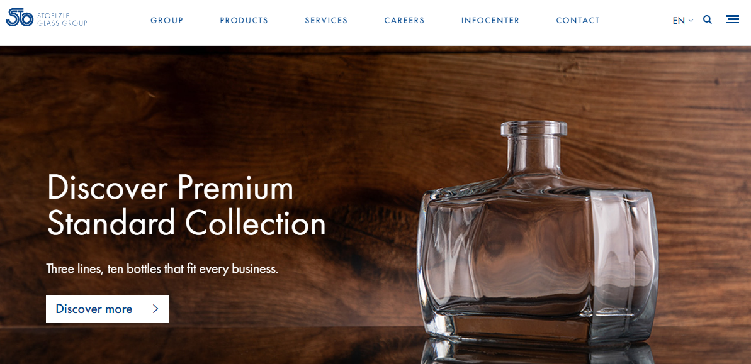This screenshot has width=751, height=364.
Task: Click the arrow box beside Discover more
Action: coord(155,309)
